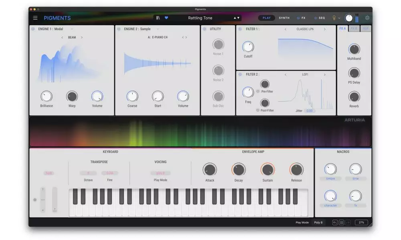Expand Engine 2 Sample type dropdown
The image size is (401, 240).
pos(158,29)
